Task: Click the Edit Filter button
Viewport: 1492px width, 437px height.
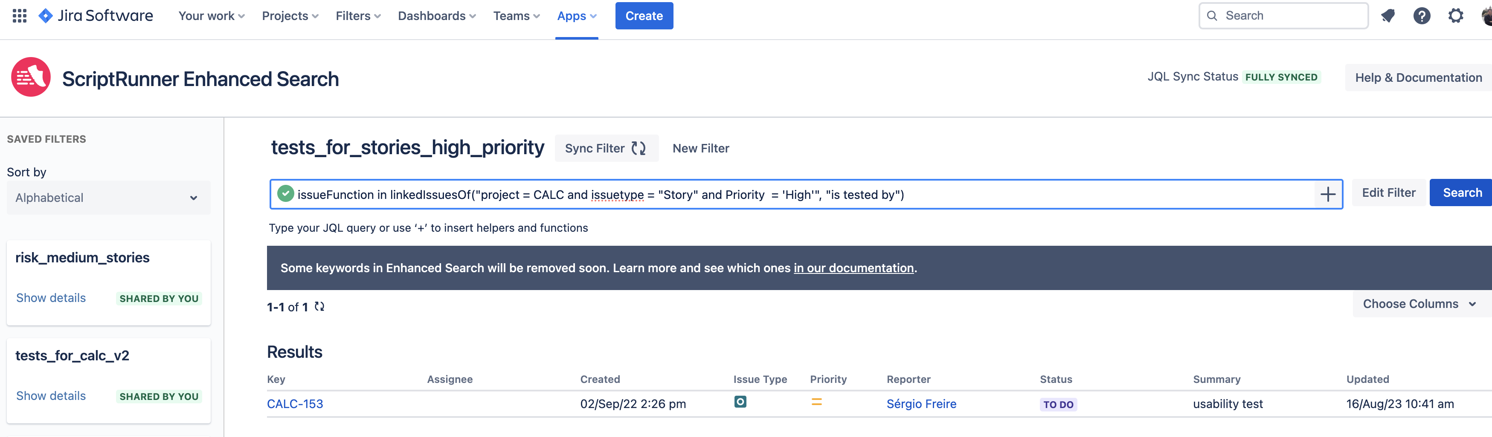Action: click(1388, 193)
